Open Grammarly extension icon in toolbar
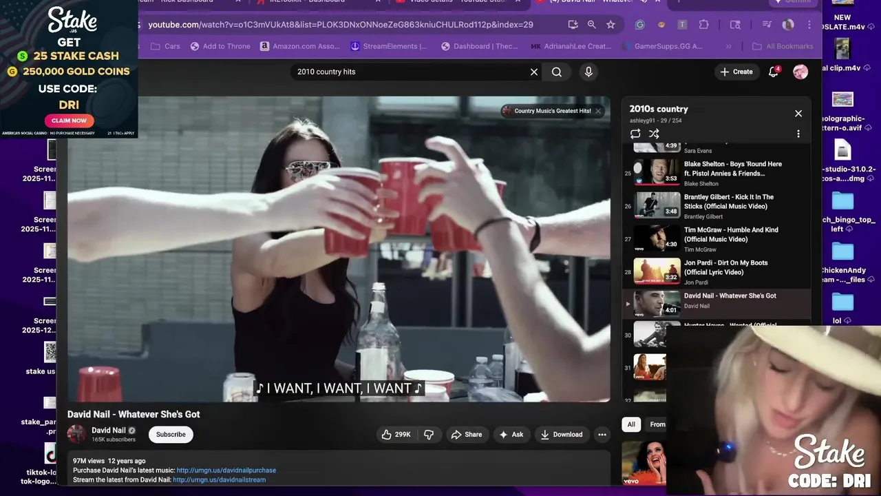 639,25
